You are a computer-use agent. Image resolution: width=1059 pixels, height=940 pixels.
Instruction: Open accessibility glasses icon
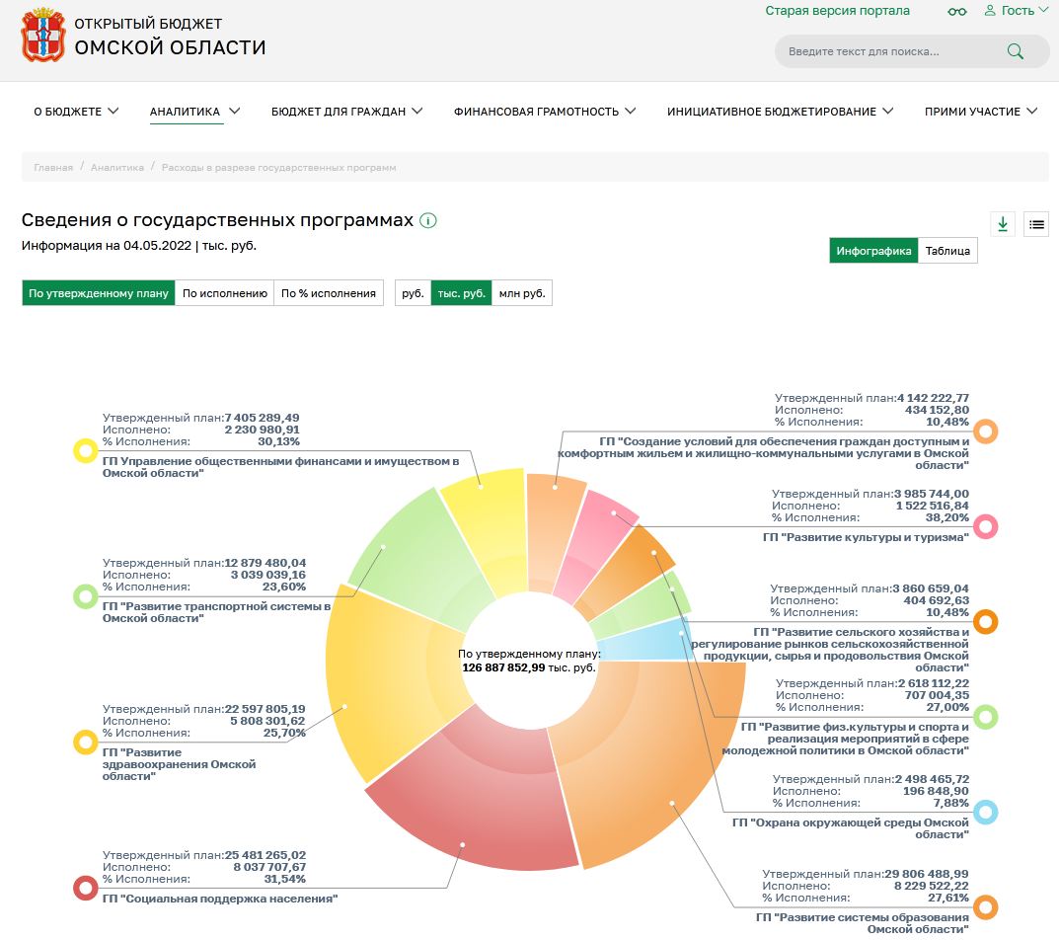pyautogui.click(x=956, y=11)
